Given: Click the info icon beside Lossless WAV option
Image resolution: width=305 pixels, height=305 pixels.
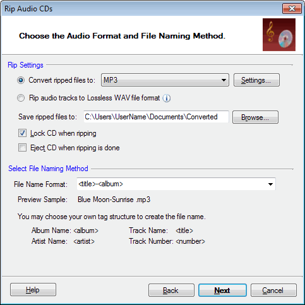Looking at the screenshot, I should (167, 98).
